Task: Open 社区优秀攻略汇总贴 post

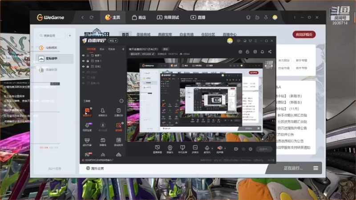Action: (292, 122)
